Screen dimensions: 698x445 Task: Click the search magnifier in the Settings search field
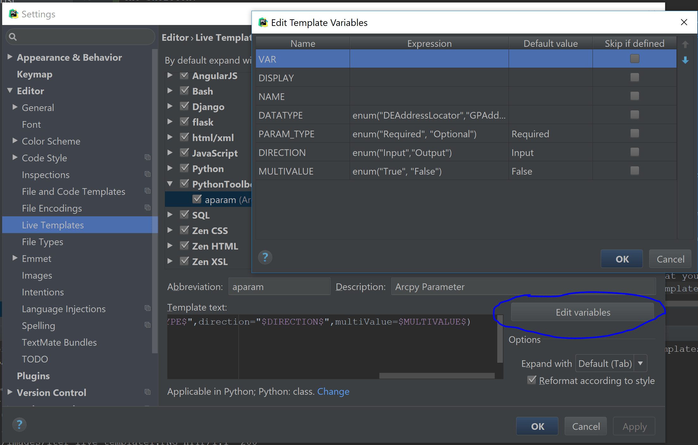click(13, 36)
